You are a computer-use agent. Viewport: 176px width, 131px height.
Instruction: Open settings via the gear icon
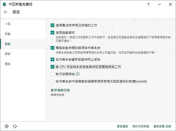point(7,126)
